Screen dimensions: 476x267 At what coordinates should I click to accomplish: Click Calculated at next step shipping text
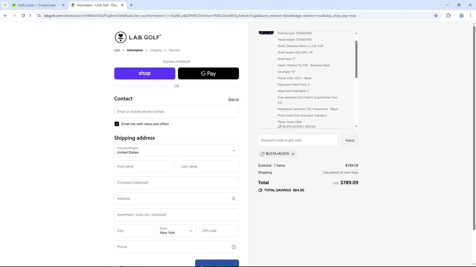(x=340, y=172)
